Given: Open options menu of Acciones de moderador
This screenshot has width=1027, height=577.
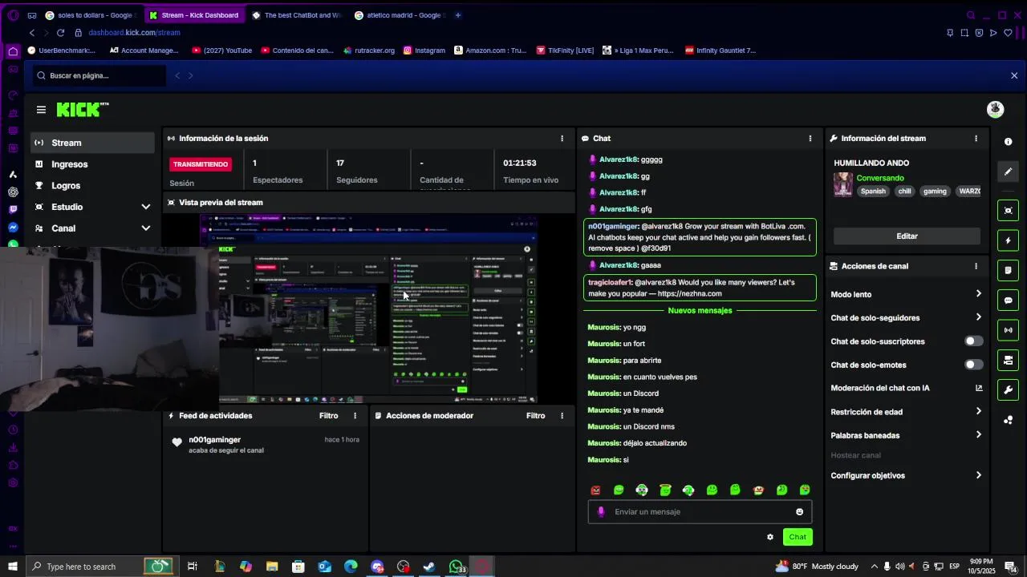Looking at the screenshot, I should (562, 416).
